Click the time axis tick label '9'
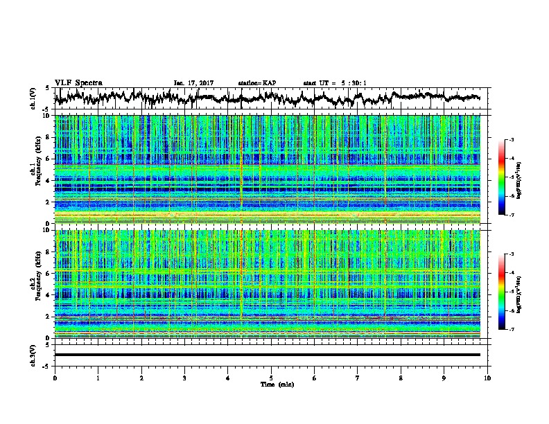The height and width of the screenshot is (424, 549). coord(444,378)
